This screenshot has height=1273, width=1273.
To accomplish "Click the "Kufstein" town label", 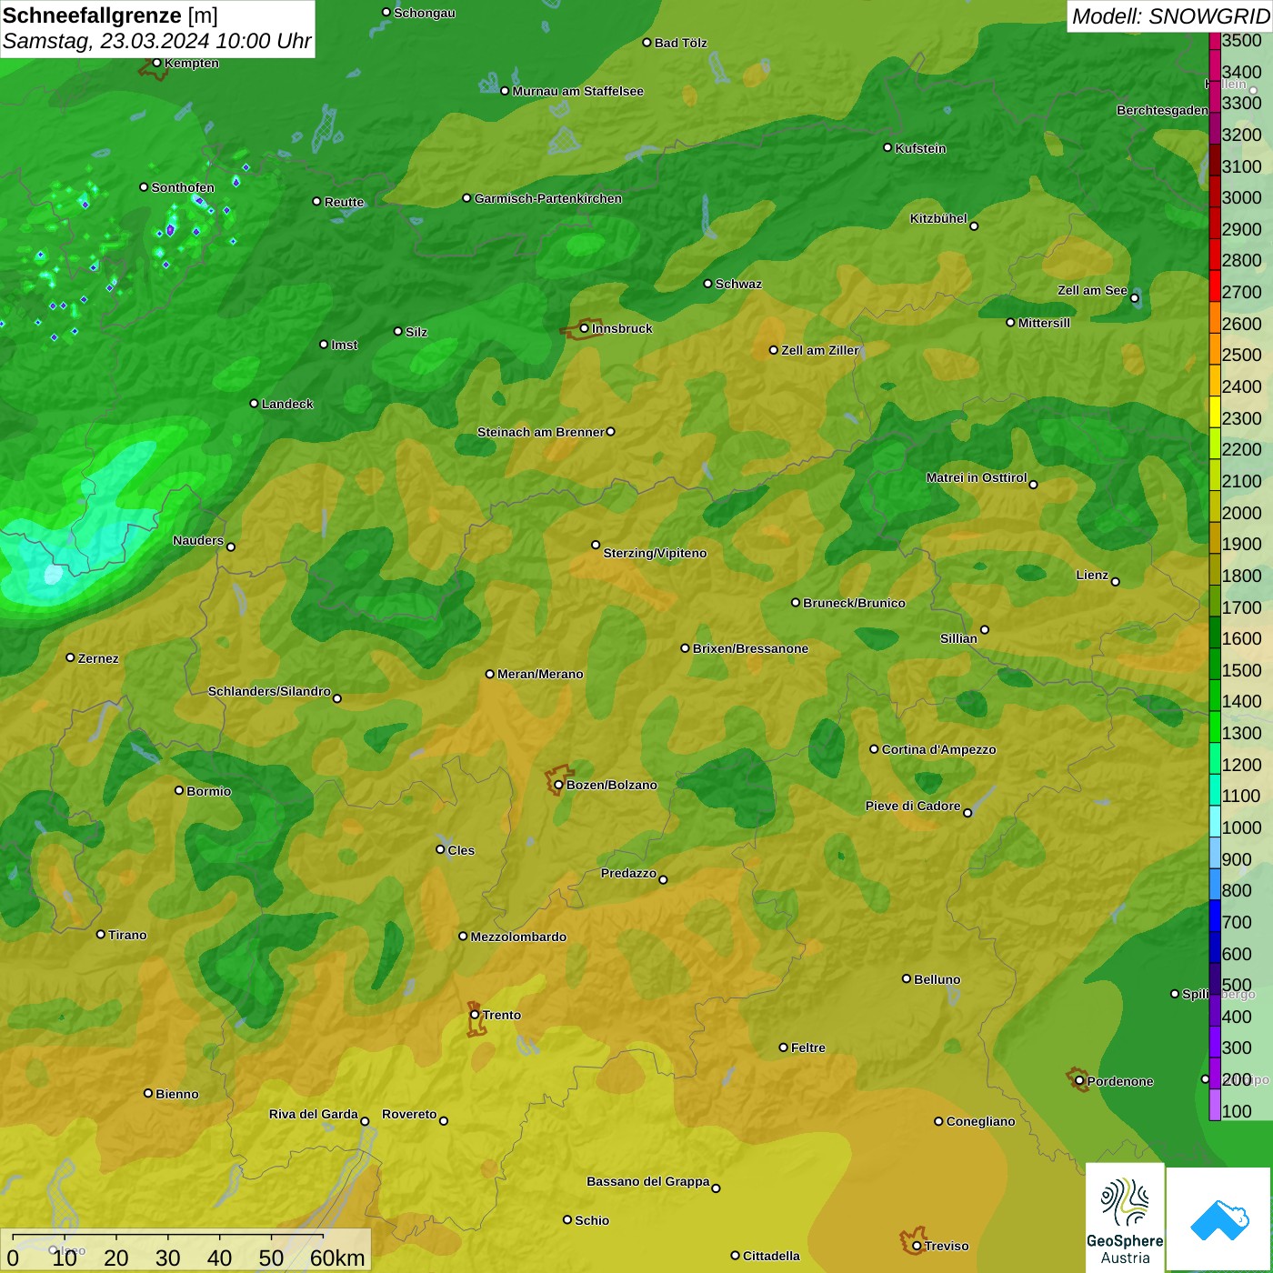I will (921, 148).
